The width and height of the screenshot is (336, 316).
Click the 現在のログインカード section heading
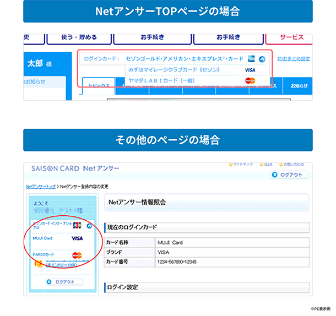[132, 227]
